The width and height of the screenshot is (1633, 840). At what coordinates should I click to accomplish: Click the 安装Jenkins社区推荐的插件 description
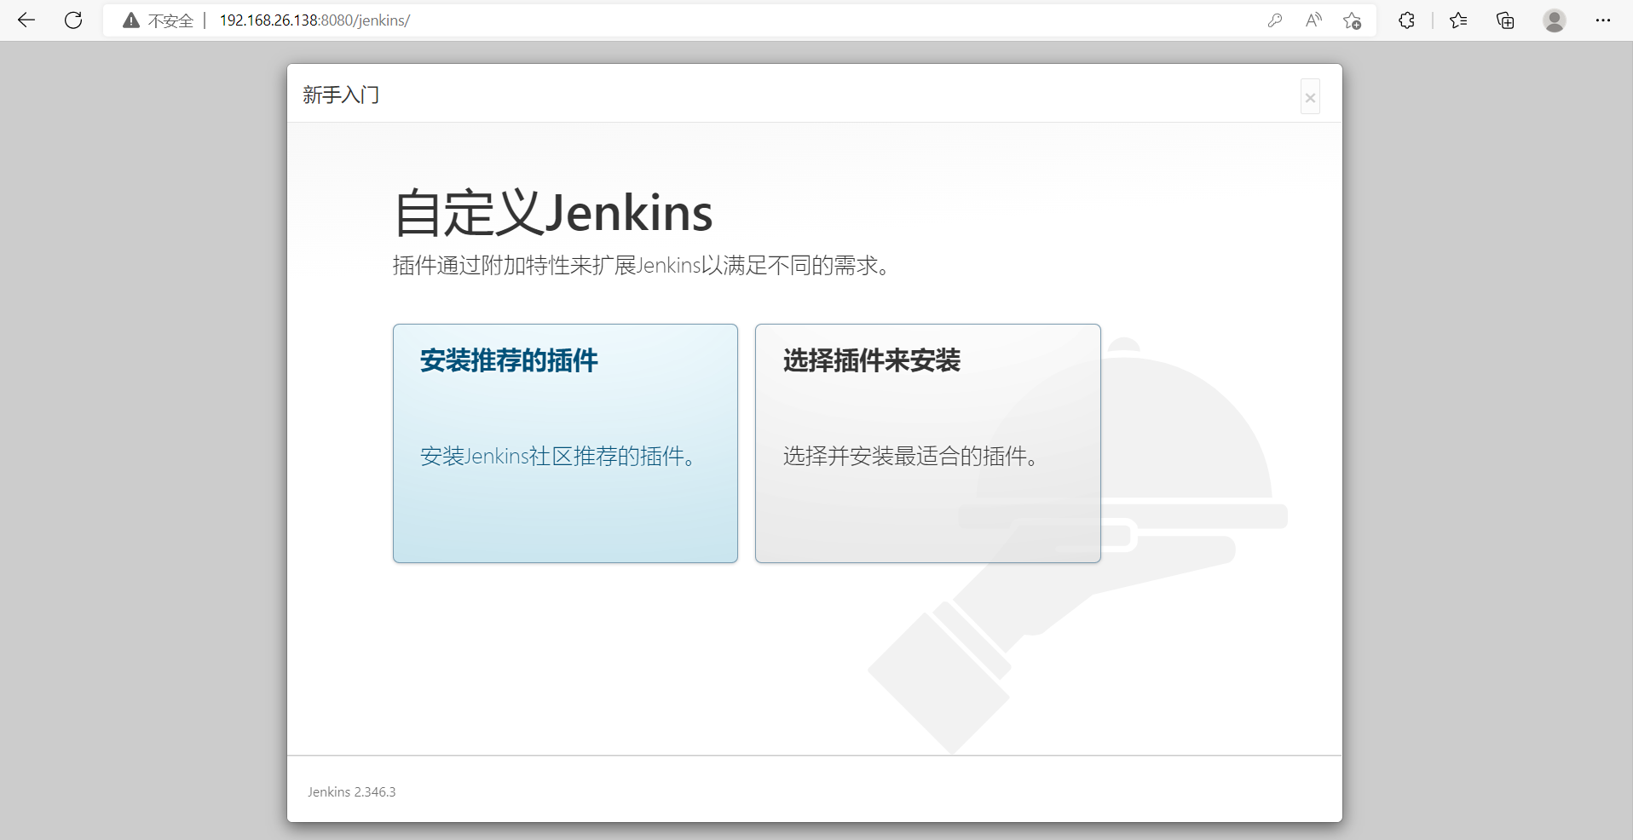559,457
